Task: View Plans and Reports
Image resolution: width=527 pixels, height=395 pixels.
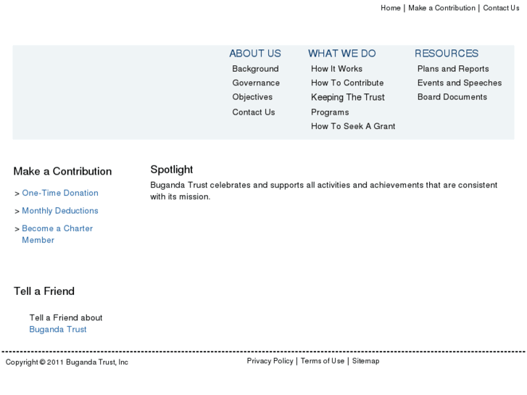Action: [453, 69]
